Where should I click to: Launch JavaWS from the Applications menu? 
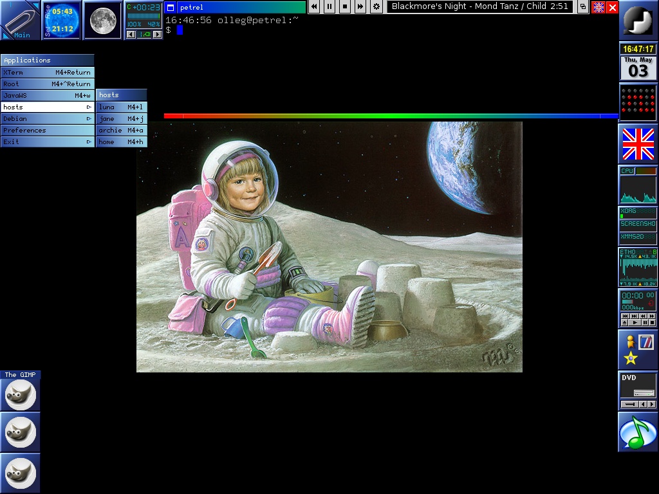(48, 95)
